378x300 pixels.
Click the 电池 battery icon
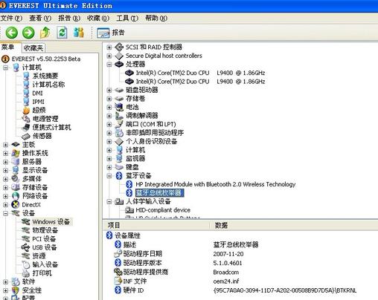[119, 107]
